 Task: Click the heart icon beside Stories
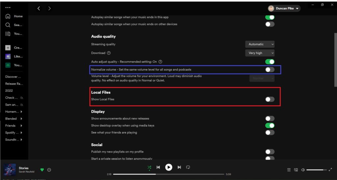[42, 170]
